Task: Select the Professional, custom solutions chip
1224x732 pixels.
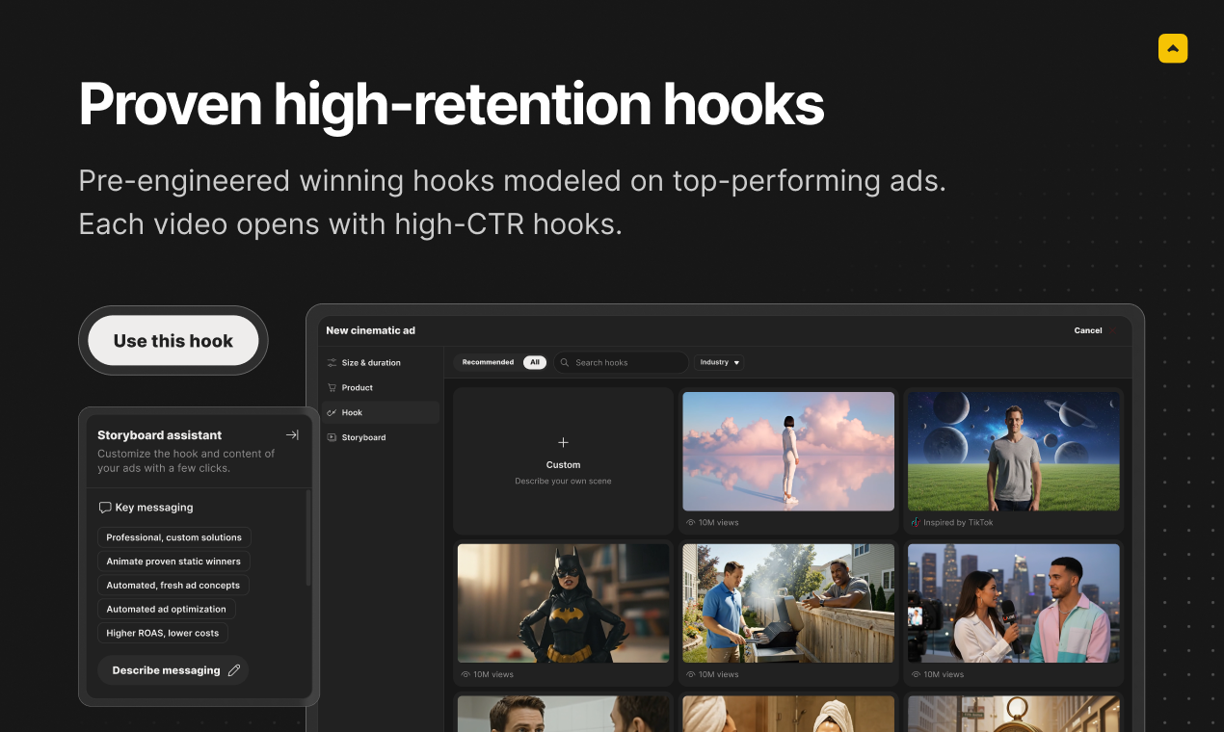Action: pos(174,537)
